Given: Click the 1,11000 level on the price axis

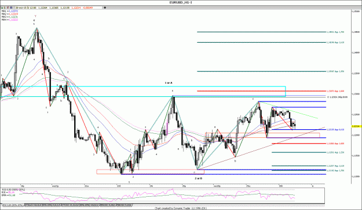Looking at the screenshot, I should point(356,177).
